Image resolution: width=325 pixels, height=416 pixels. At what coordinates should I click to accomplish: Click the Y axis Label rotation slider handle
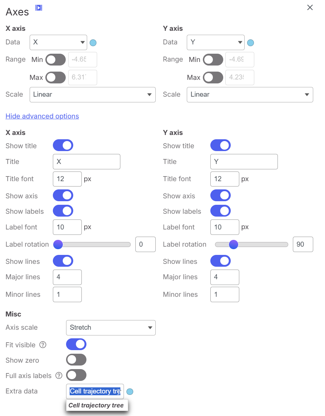click(234, 245)
